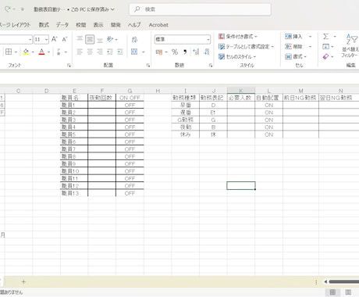This screenshot has height=297, width=359.
Task: Select the OFF cell for 職員13
Action: pos(130,193)
